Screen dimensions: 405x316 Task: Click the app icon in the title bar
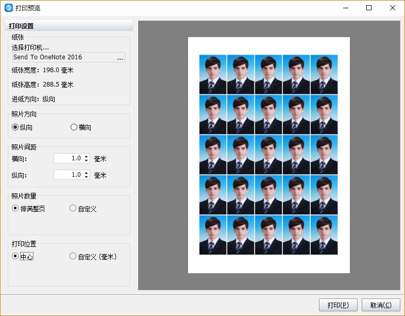8,8
